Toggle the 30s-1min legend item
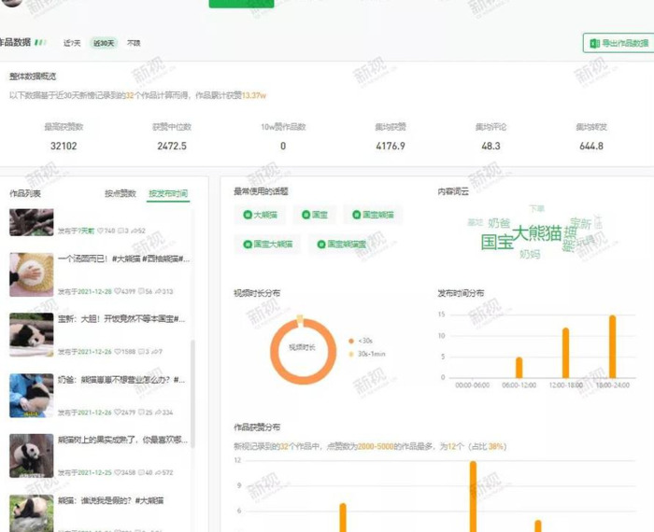654x532 pixels. tap(367, 354)
